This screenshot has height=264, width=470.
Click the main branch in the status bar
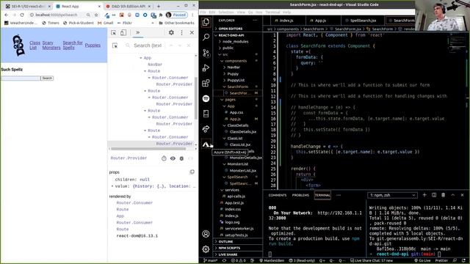(211, 261)
